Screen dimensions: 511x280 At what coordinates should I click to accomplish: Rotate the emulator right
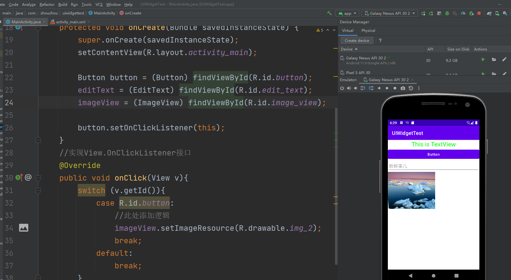371,88
